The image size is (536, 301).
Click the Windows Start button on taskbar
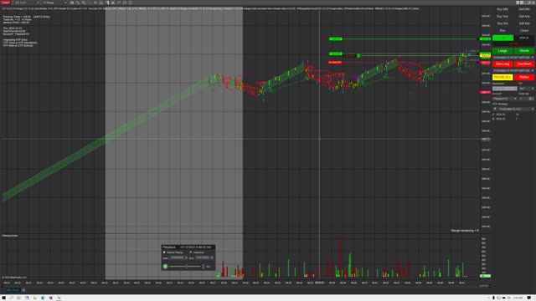click(x=3, y=298)
